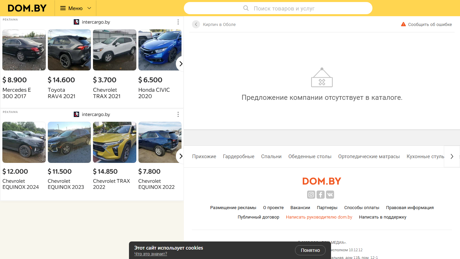Advance first ad carousel with right arrow
The width and height of the screenshot is (460, 259).
tap(181, 64)
